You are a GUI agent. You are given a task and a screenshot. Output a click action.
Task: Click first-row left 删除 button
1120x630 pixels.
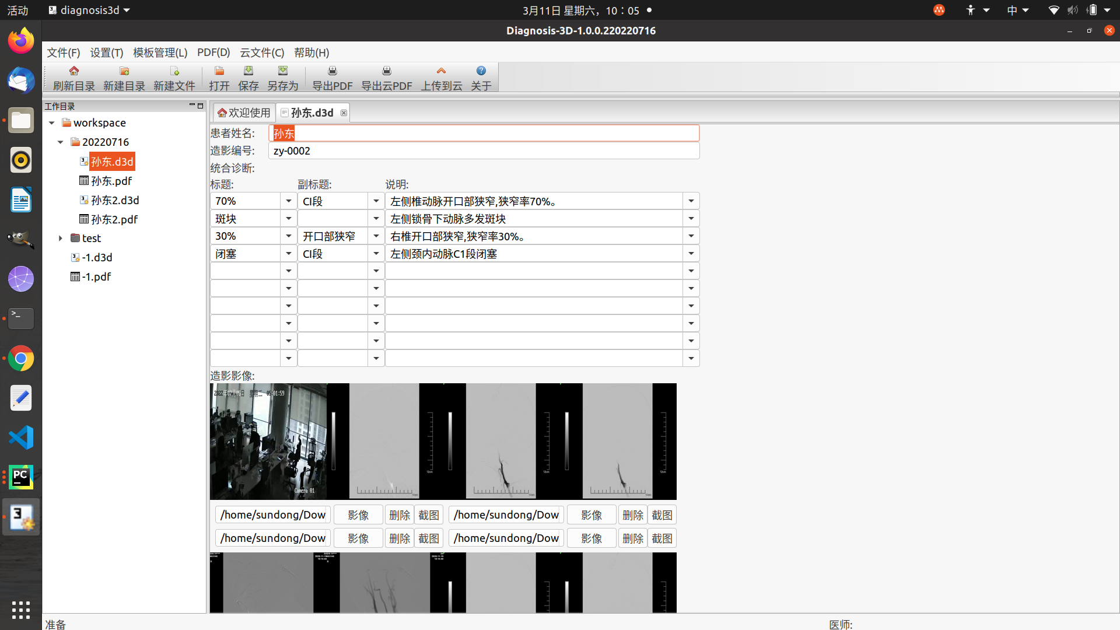(400, 515)
